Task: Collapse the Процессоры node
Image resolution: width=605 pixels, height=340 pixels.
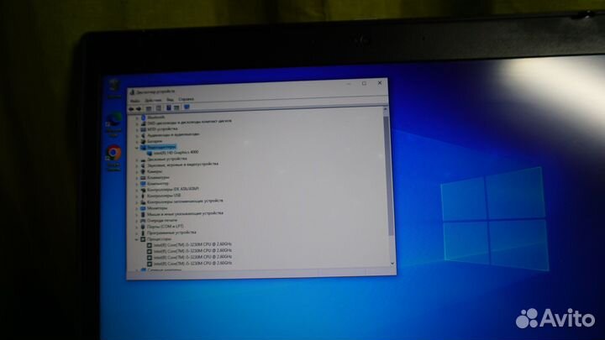Action: coord(137,239)
